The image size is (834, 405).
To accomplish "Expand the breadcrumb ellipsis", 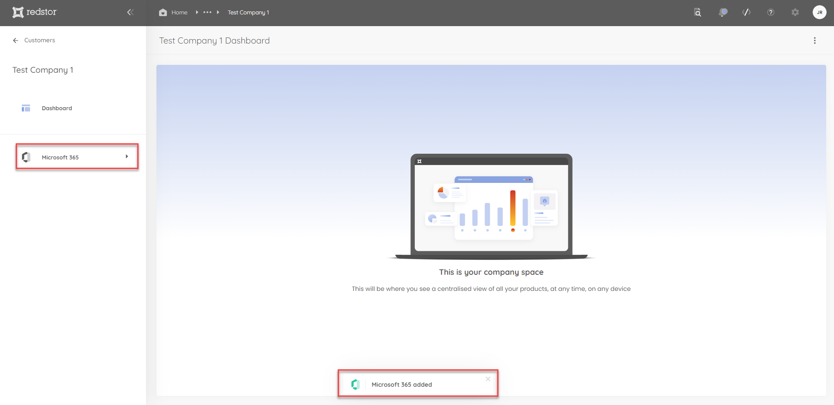I will 207,12.
